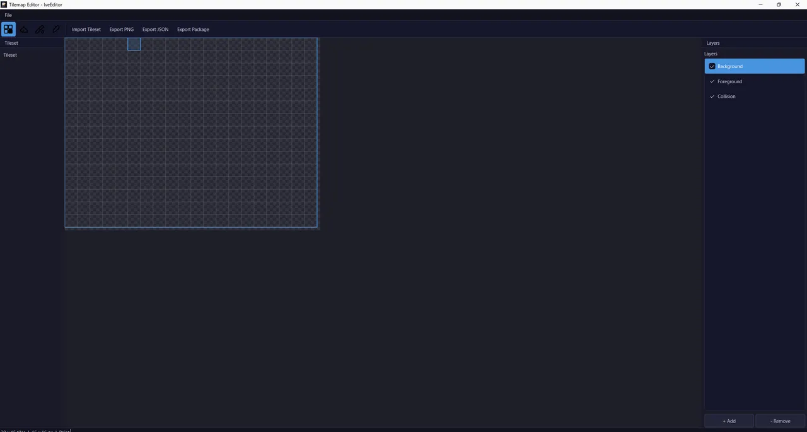Select the fill bucket tool icon

click(x=40, y=29)
